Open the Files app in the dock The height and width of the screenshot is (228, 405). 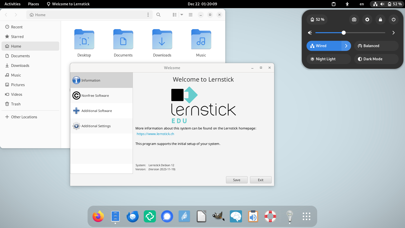(x=115, y=216)
